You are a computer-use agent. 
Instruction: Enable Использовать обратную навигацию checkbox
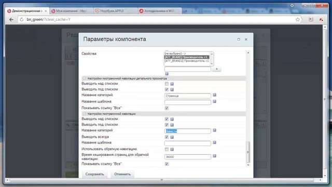tap(167, 150)
